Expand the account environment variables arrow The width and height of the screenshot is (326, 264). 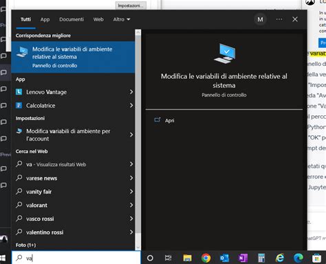[x=131, y=134]
